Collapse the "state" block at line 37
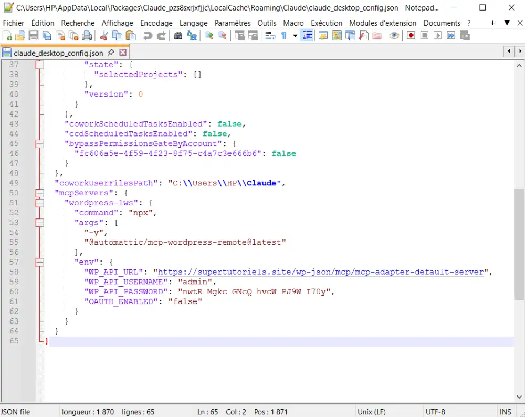 coord(39,65)
